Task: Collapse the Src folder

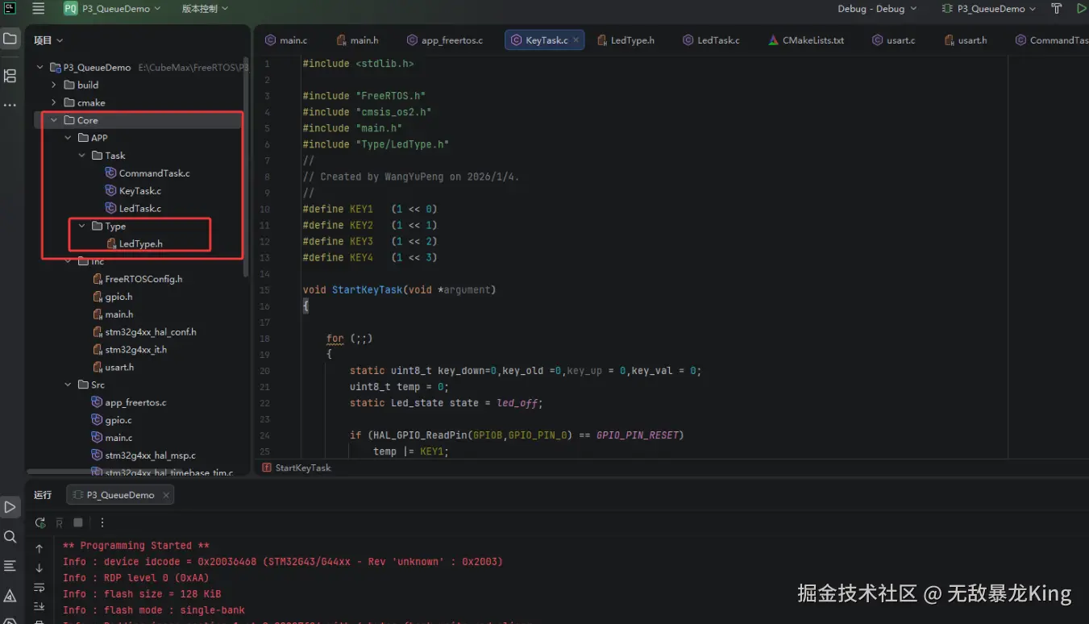Action: coord(68,385)
